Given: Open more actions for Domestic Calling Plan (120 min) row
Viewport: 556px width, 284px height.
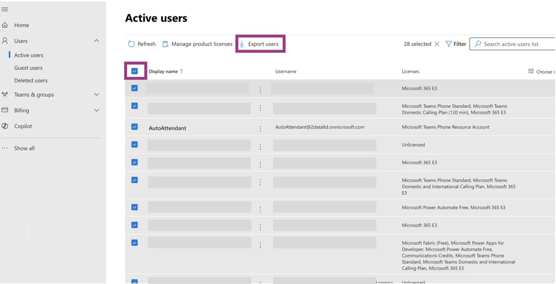Looking at the screenshot, I should click(260, 108).
